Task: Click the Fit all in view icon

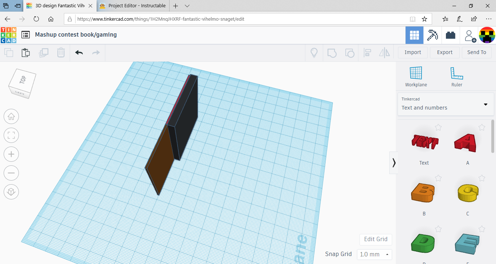Action: coord(11,136)
